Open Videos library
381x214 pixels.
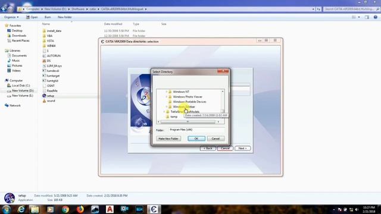pyautogui.click(x=16, y=71)
